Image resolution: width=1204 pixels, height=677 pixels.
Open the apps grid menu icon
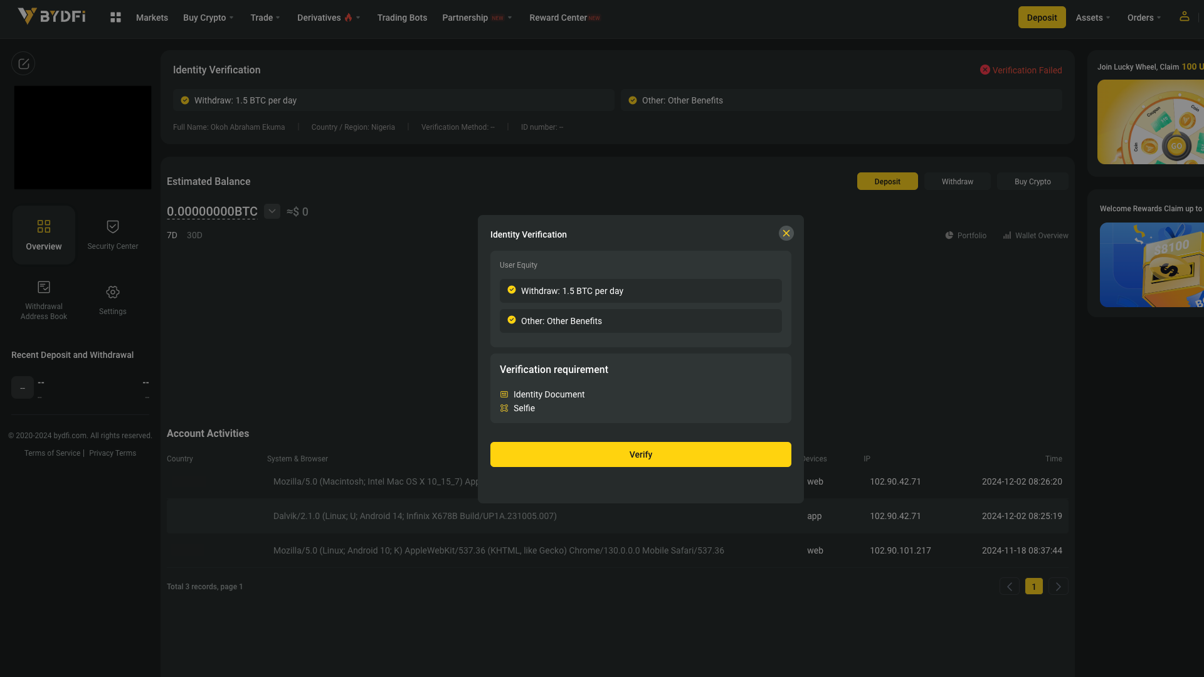(115, 18)
